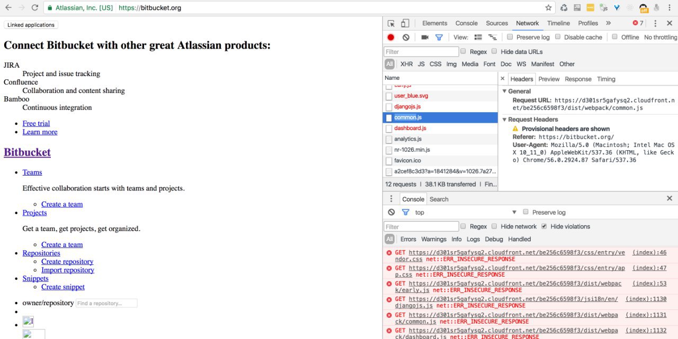Click the Find a repository search field
This screenshot has width=678, height=339.
click(106, 303)
